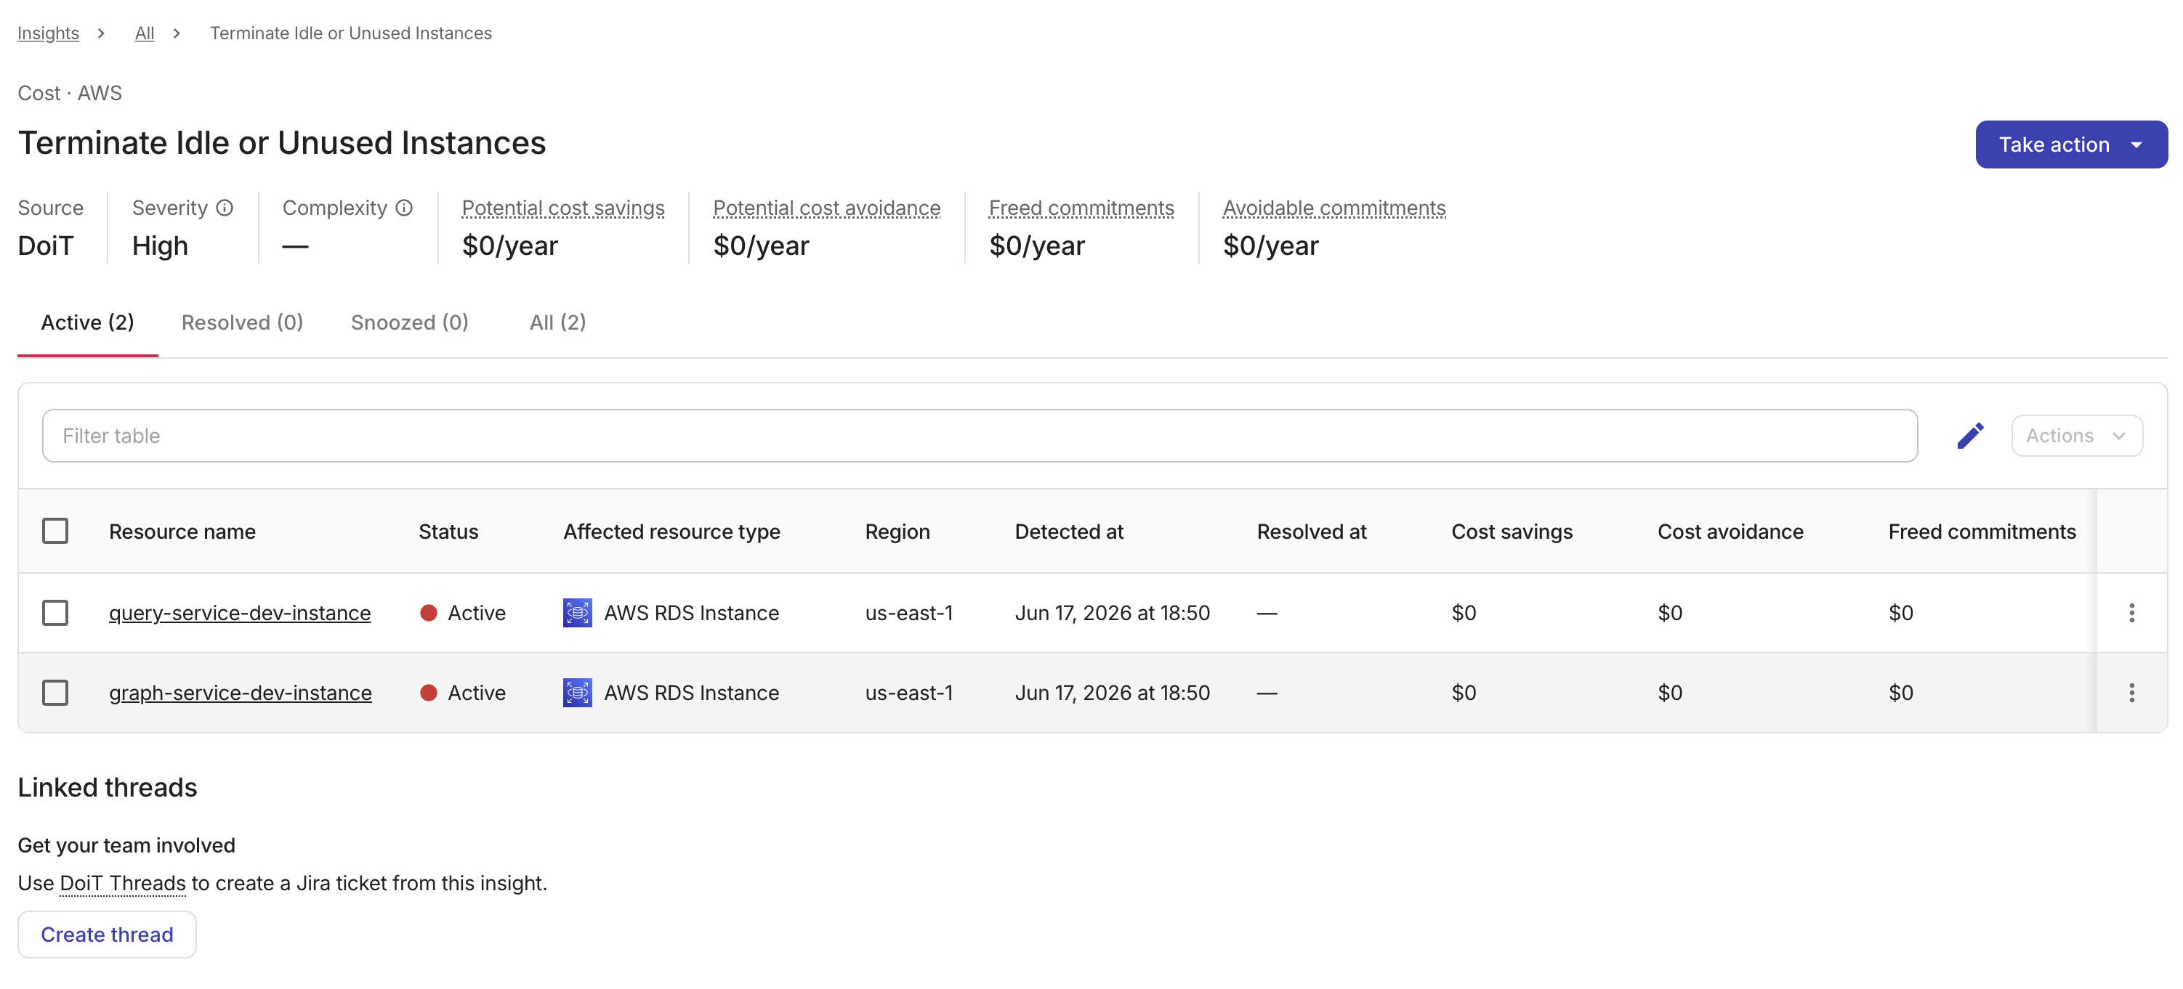Open query-service-dev-instance resource link
2183x989 pixels.
[x=240, y=613]
